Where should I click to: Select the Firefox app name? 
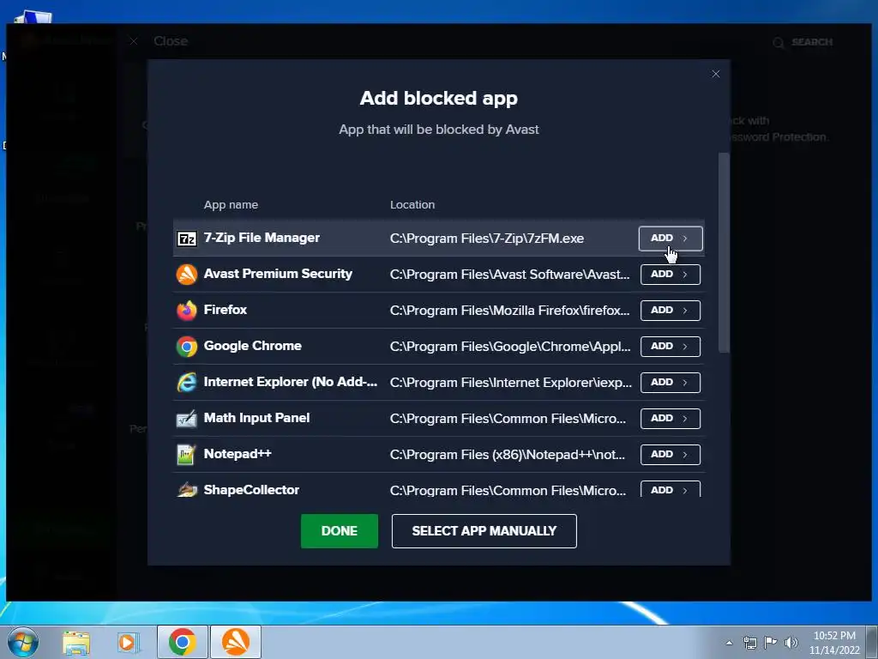[226, 309]
